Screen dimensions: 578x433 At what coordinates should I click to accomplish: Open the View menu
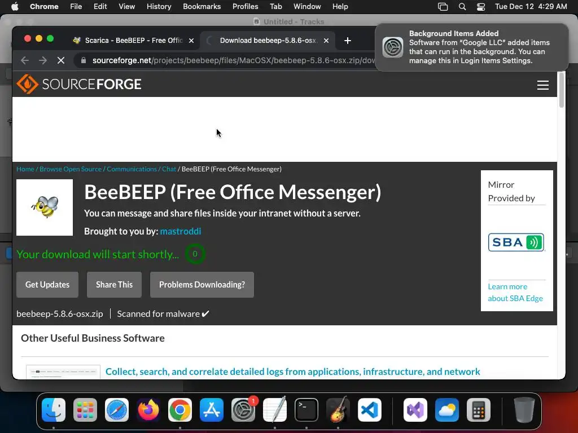click(x=126, y=6)
